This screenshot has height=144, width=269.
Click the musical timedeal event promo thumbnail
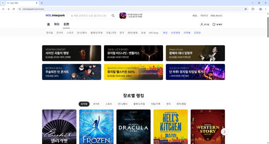coord(123,15)
